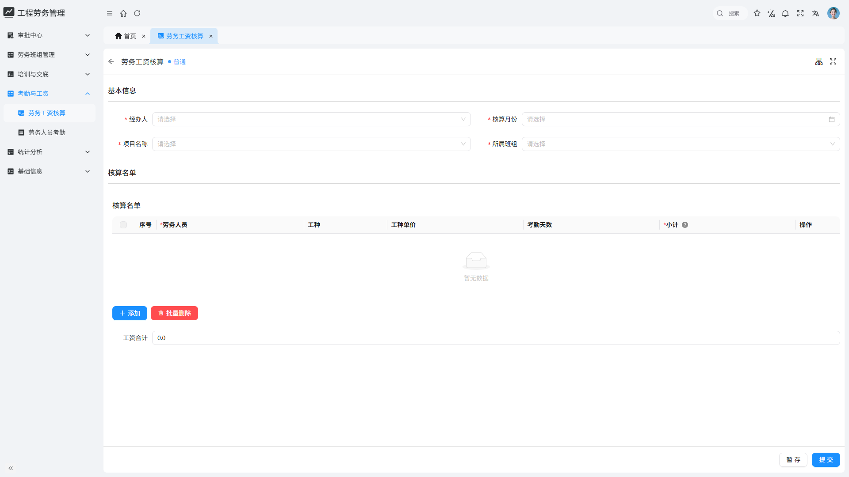
Task: Click 审批中心 sidebar icon
Action: tap(11, 35)
